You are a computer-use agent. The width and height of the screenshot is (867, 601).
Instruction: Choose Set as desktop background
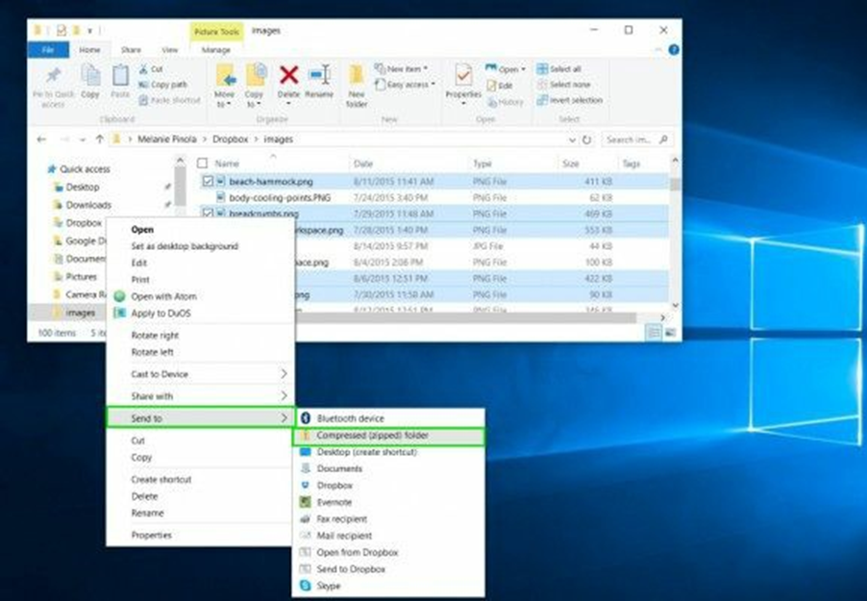[x=185, y=246]
